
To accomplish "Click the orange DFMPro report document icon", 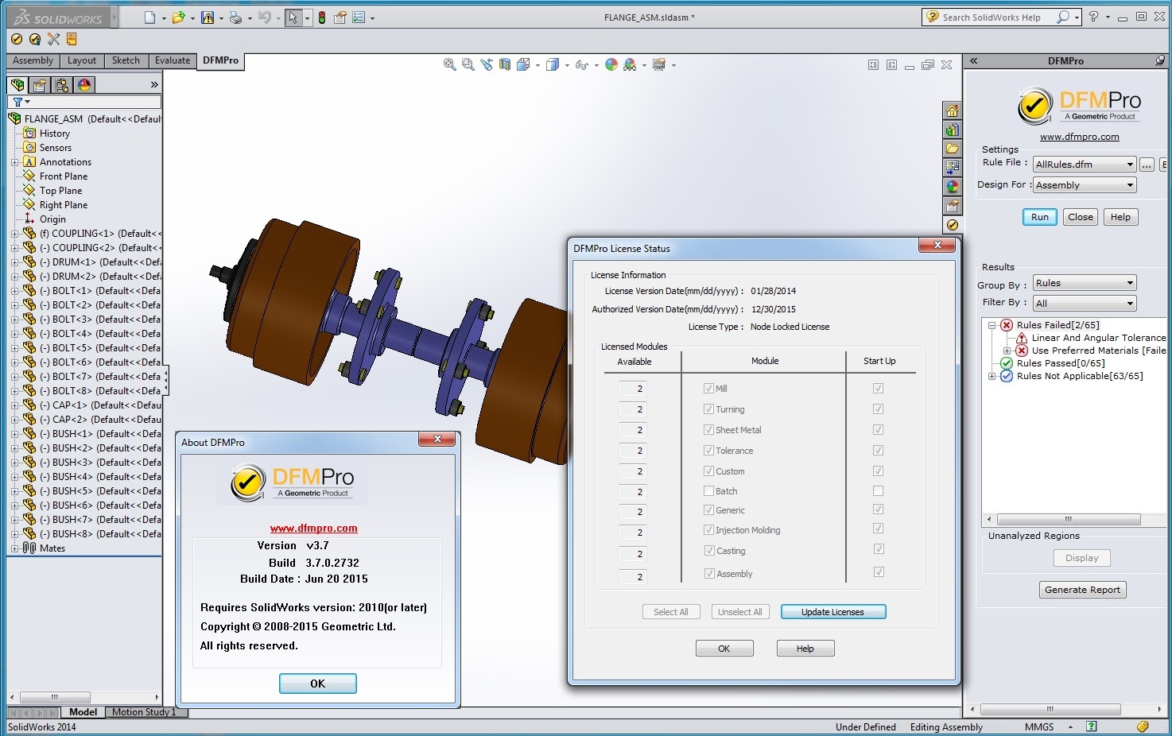I will coord(72,39).
